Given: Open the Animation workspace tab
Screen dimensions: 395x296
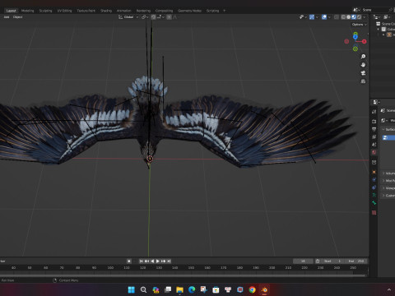Looking at the screenshot, I should 124,11.
